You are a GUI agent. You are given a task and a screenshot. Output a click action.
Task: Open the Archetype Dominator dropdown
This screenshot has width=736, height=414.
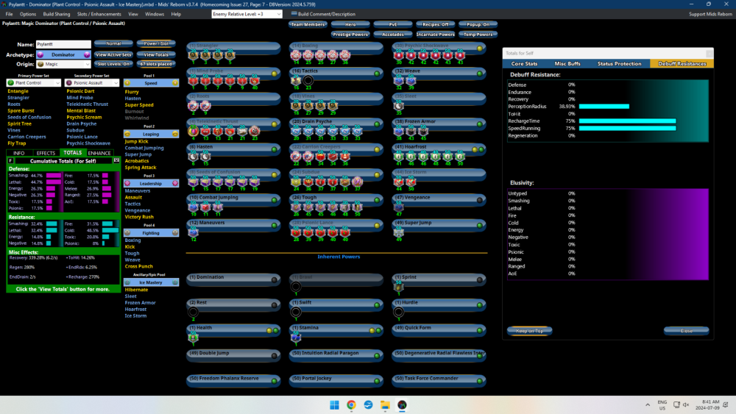point(63,55)
